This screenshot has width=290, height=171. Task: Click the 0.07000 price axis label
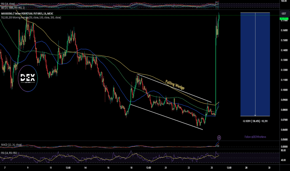click(284, 120)
